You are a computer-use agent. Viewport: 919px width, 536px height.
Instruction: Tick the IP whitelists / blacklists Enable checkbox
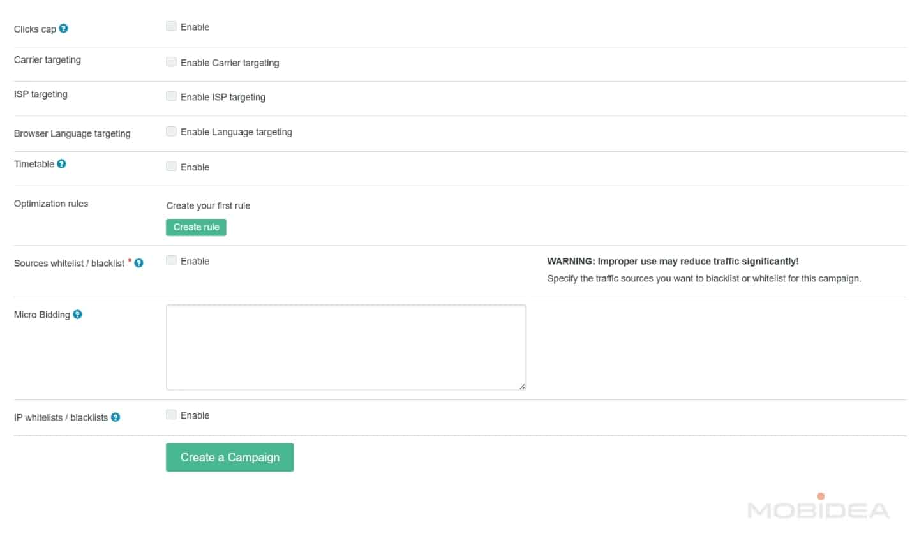[x=171, y=415]
